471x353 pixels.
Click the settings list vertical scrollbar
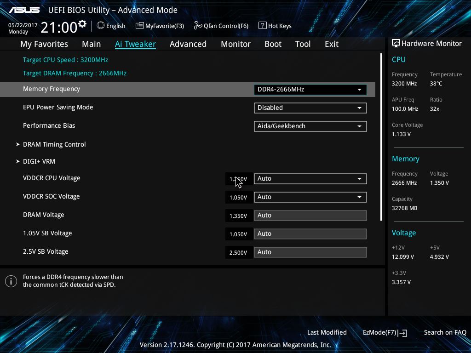381,137
